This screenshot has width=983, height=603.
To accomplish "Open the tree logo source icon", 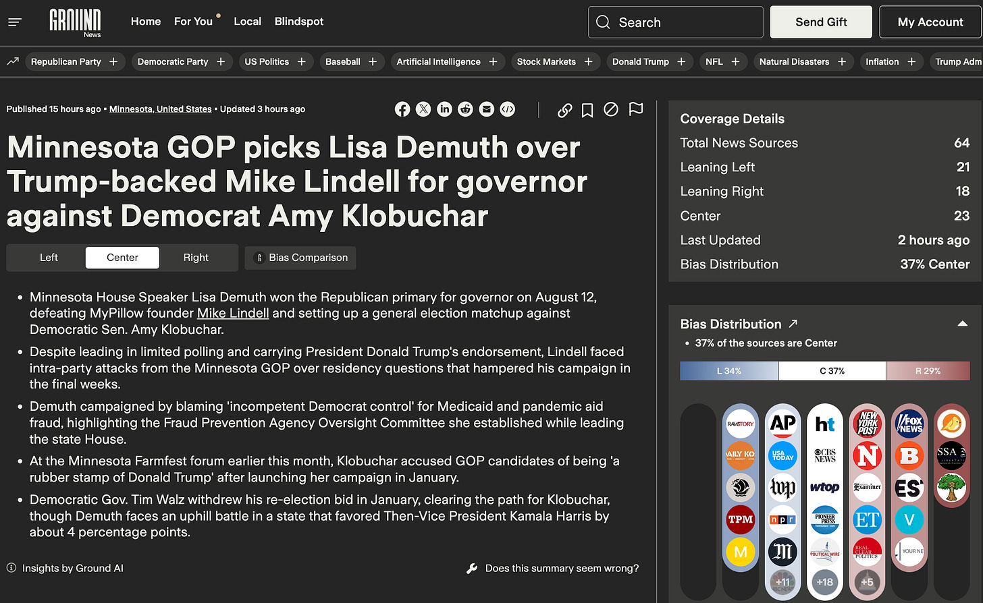I will [x=951, y=488].
